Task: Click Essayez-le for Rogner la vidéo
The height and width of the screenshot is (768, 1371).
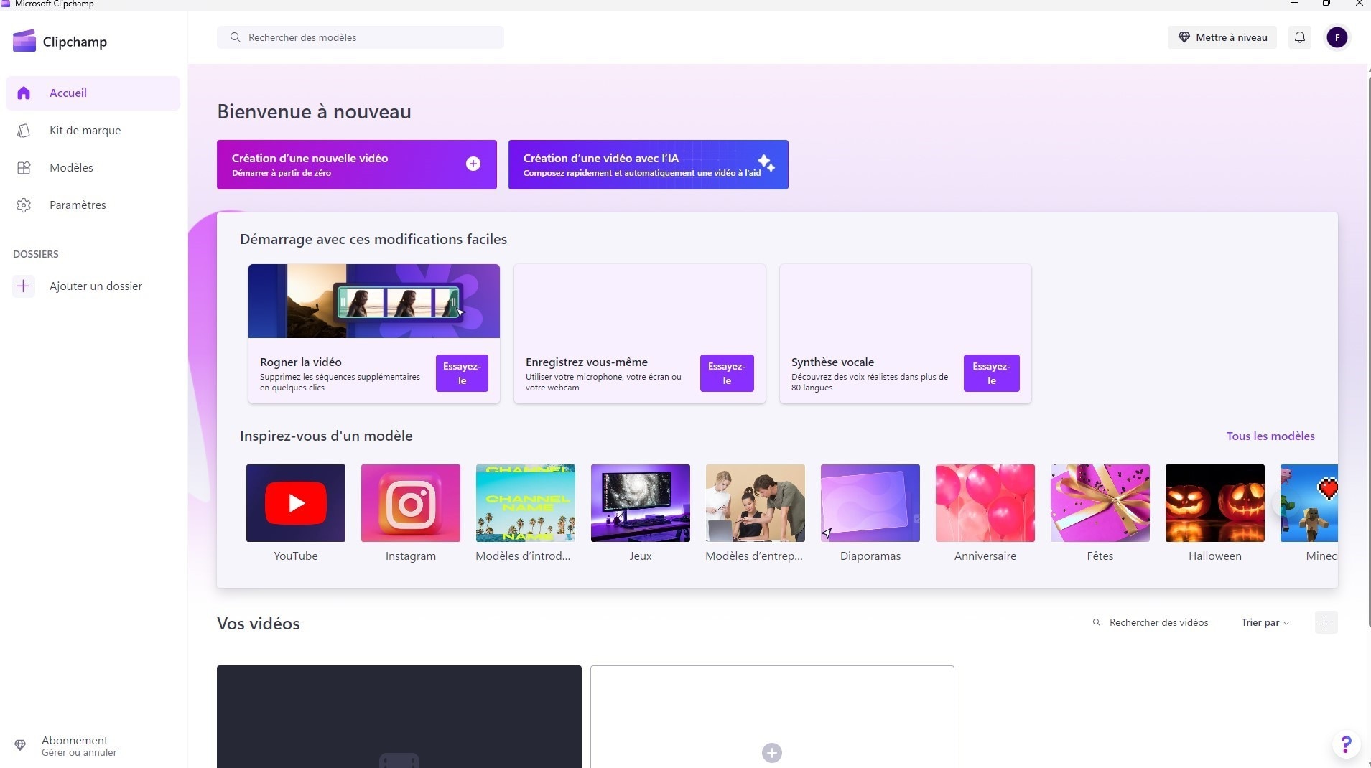Action: click(462, 373)
